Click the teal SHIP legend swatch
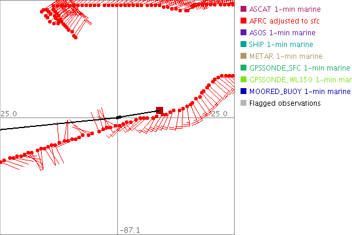 243,45
